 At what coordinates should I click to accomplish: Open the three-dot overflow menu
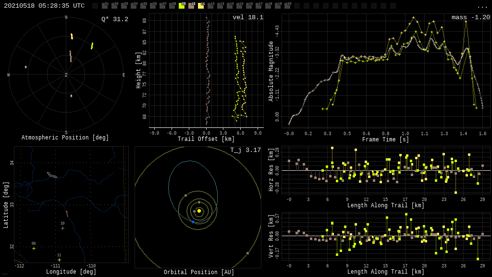coord(482,6)
